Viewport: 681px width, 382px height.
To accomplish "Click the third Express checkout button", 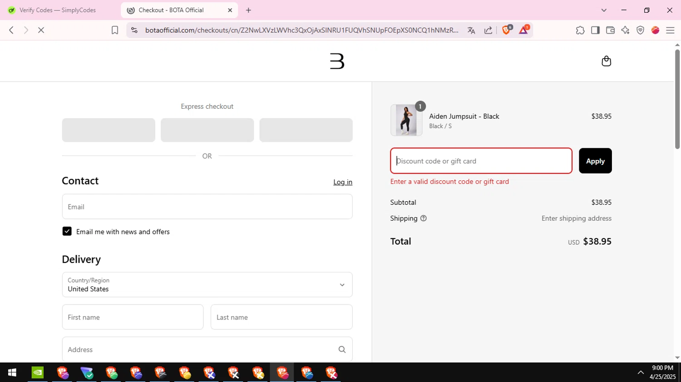I will click(306, 130).
